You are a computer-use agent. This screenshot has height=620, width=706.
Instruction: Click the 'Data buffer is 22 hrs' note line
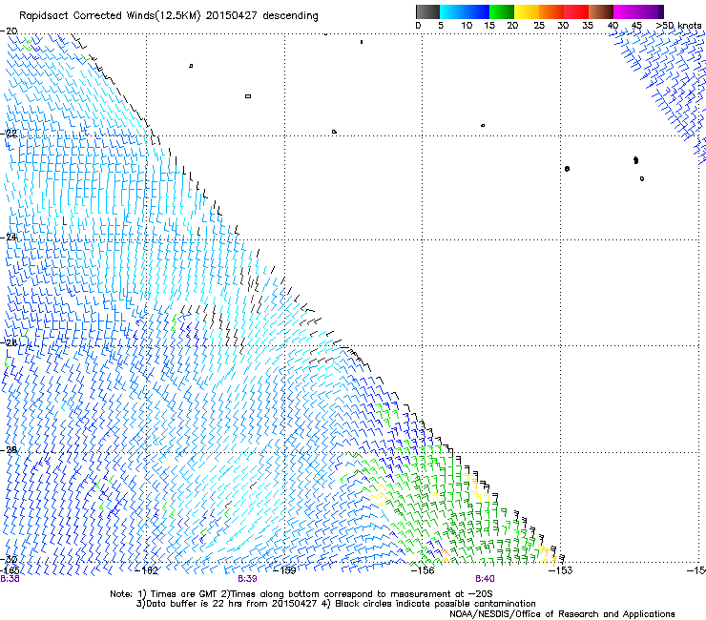tap(336, 604)
